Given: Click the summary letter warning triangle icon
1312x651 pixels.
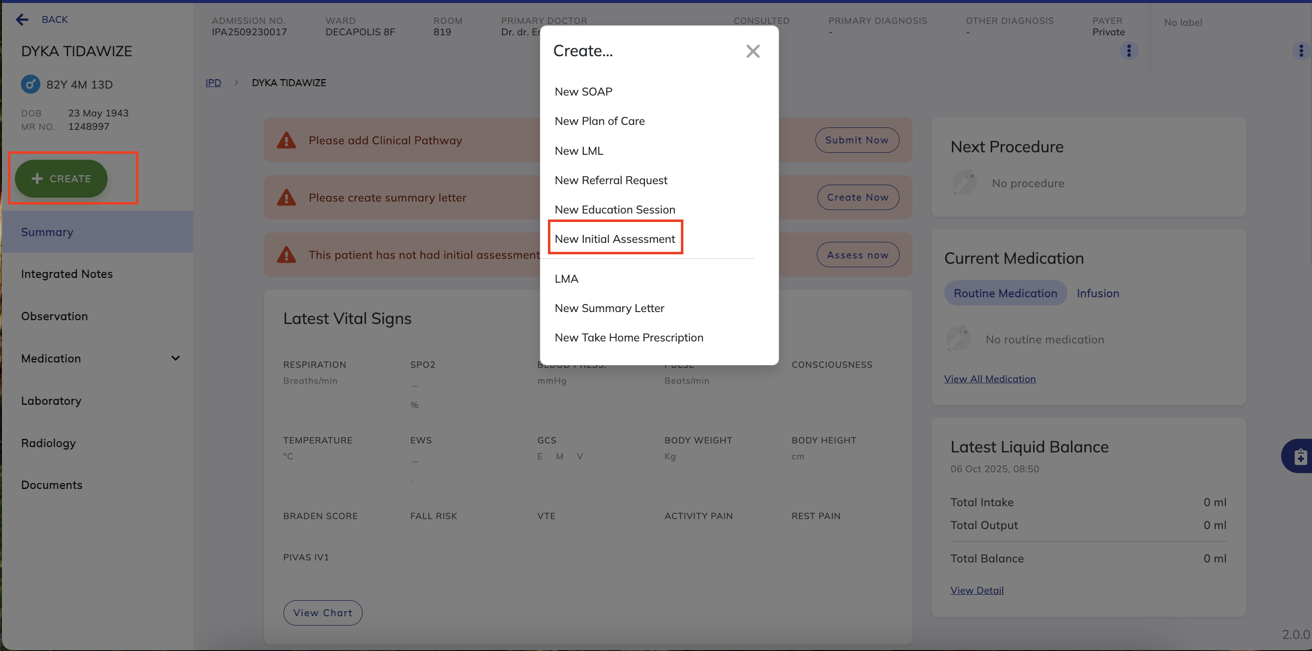Looking at the screenshot, I should click(x=286, y=198).
